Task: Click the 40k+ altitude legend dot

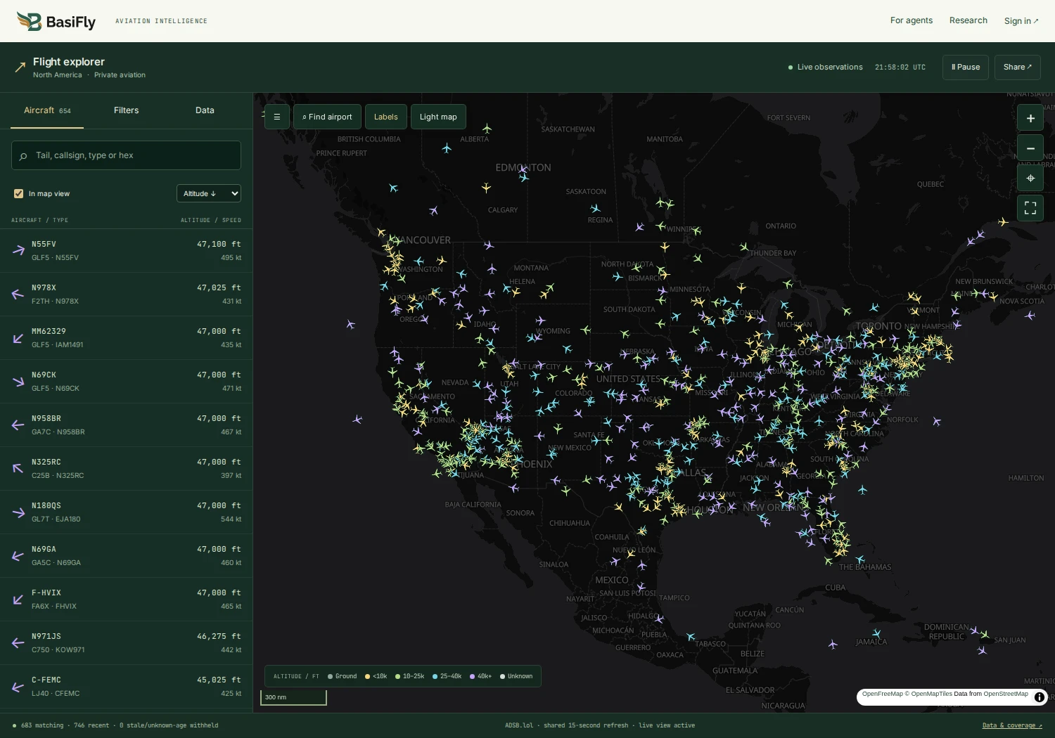Action: pyautogui.click(x=473, y=677)
